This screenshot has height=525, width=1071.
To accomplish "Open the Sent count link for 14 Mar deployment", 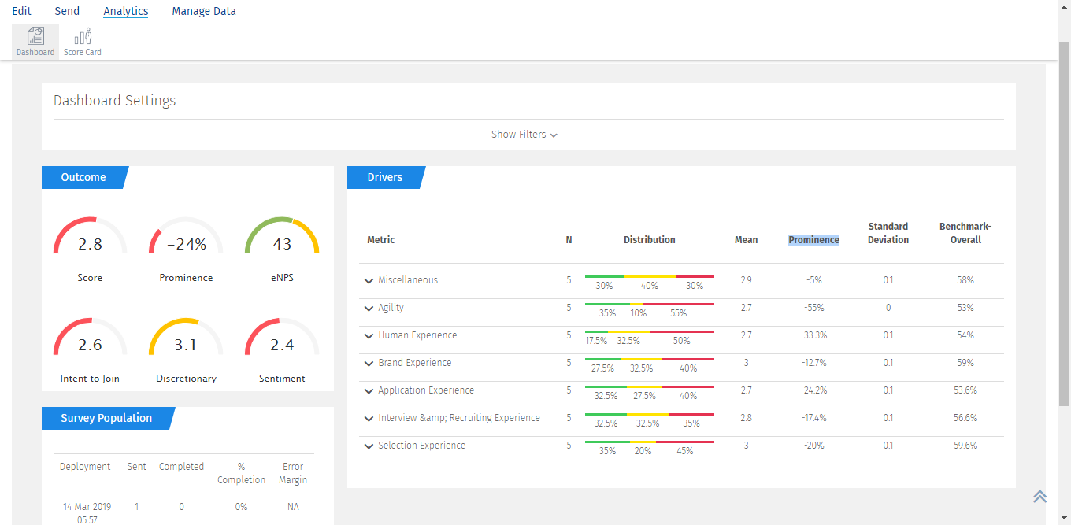I will 136,506.
